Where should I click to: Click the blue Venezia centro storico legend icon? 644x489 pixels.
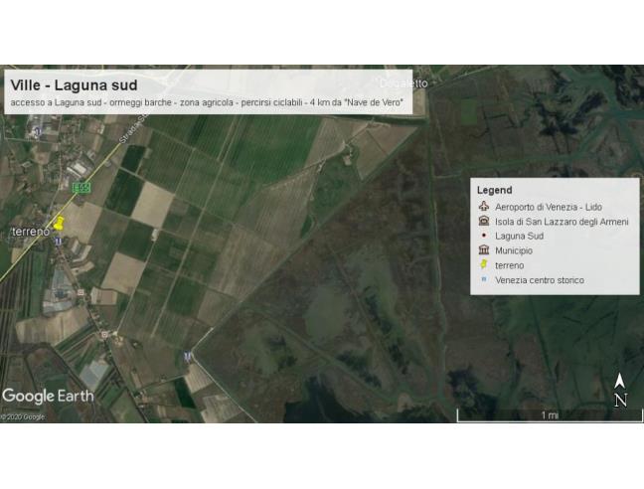coord(483,281)
